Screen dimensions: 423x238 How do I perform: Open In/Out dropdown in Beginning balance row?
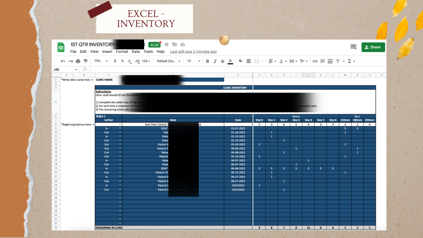tap(120, 124)
